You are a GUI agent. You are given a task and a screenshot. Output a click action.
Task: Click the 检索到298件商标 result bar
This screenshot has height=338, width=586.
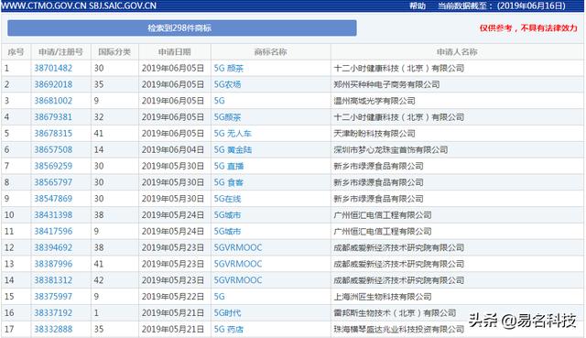click(x=182, y=28)
